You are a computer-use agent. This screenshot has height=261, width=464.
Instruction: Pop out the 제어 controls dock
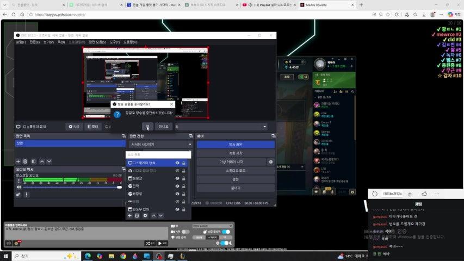273,136
